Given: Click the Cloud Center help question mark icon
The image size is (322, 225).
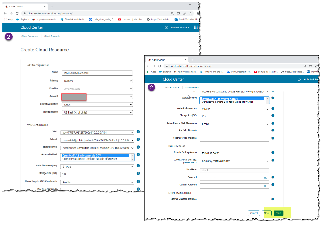Looking at the screenshot, I should [166, 27].
